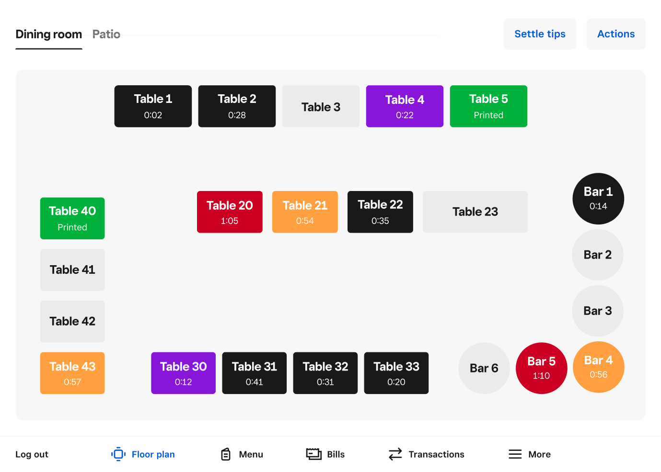Select purple Table 4
This screenshot has height=472, width=661.
(405, 106)
